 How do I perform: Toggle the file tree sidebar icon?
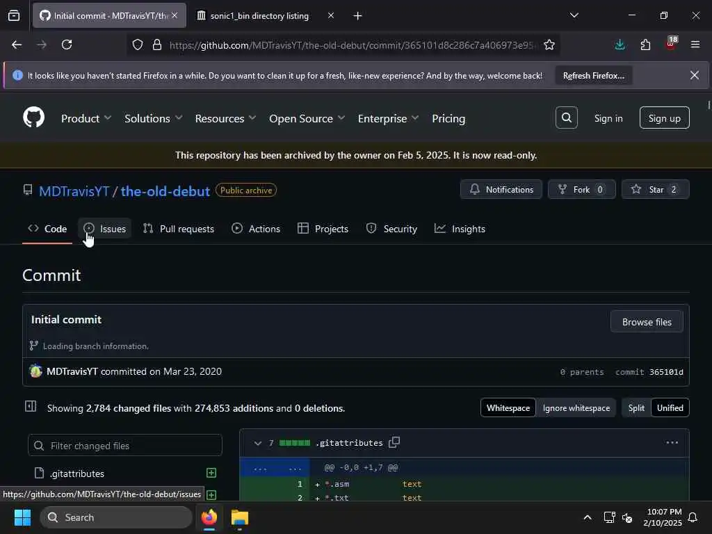pos(31,406)
